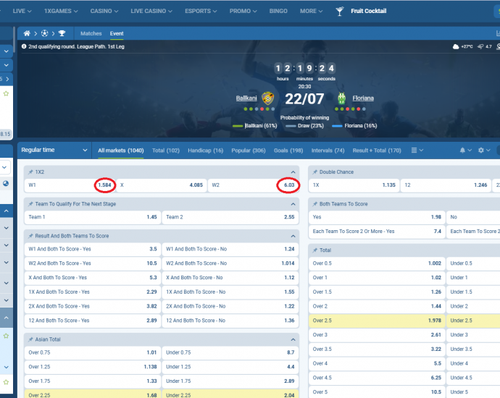Select All markets (1040) tab
This screenshot has height=398, width=500.
pyautogui.click(x=121, y=151)
